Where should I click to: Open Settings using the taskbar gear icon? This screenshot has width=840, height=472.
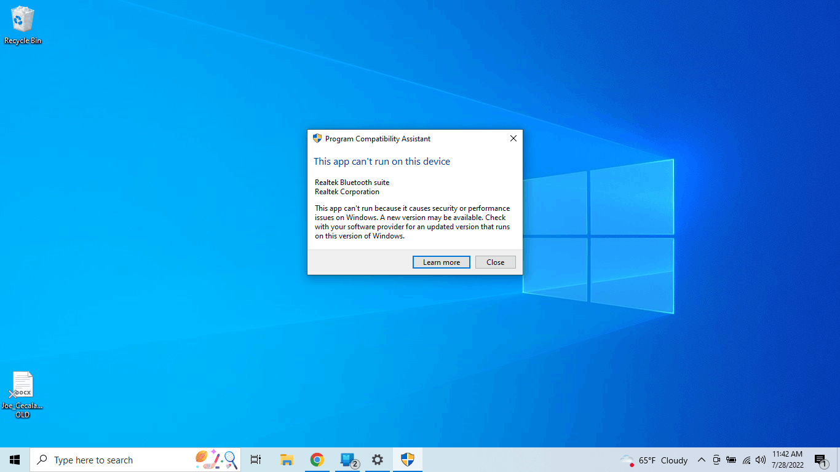pos(377,459)
